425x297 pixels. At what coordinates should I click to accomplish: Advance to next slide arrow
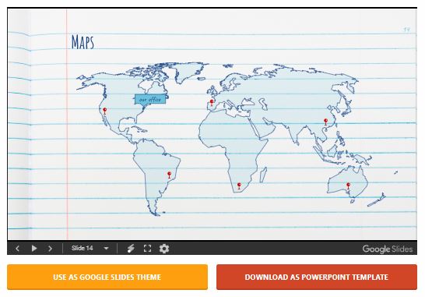(50, 249)
